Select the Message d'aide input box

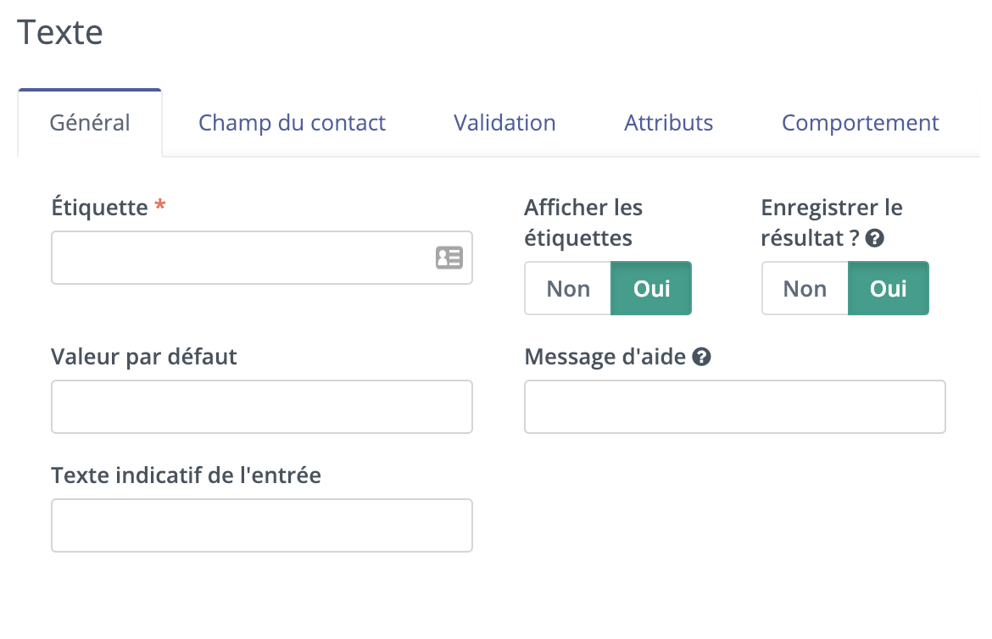734,407
